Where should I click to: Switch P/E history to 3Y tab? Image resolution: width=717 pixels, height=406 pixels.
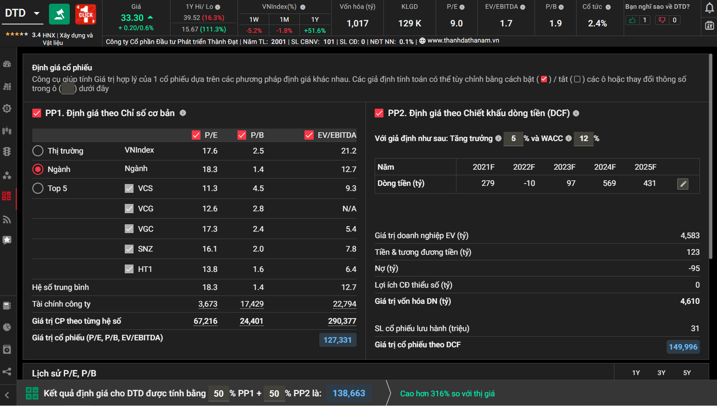click(x=661, y=373)
